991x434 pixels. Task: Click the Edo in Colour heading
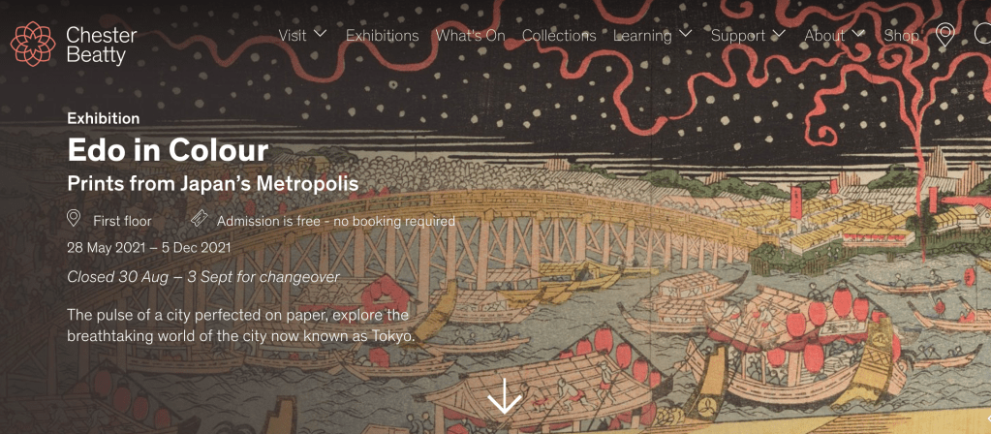tap(168, 151)
